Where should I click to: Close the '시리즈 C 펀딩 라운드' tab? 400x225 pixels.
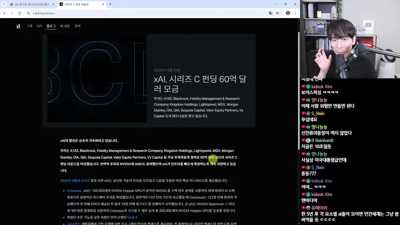point(103,4)
